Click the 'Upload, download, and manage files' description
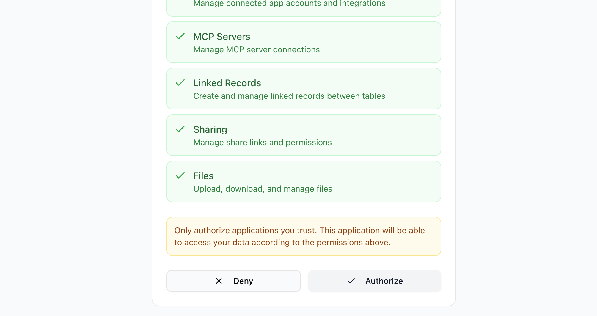597x316 pixels. [x=263, y=189]
